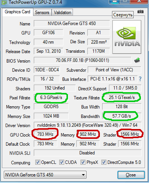The height and width of the screenshot is (184, 150).
Task: Click the camera screenshot icon
Action: tap(141, 12)
